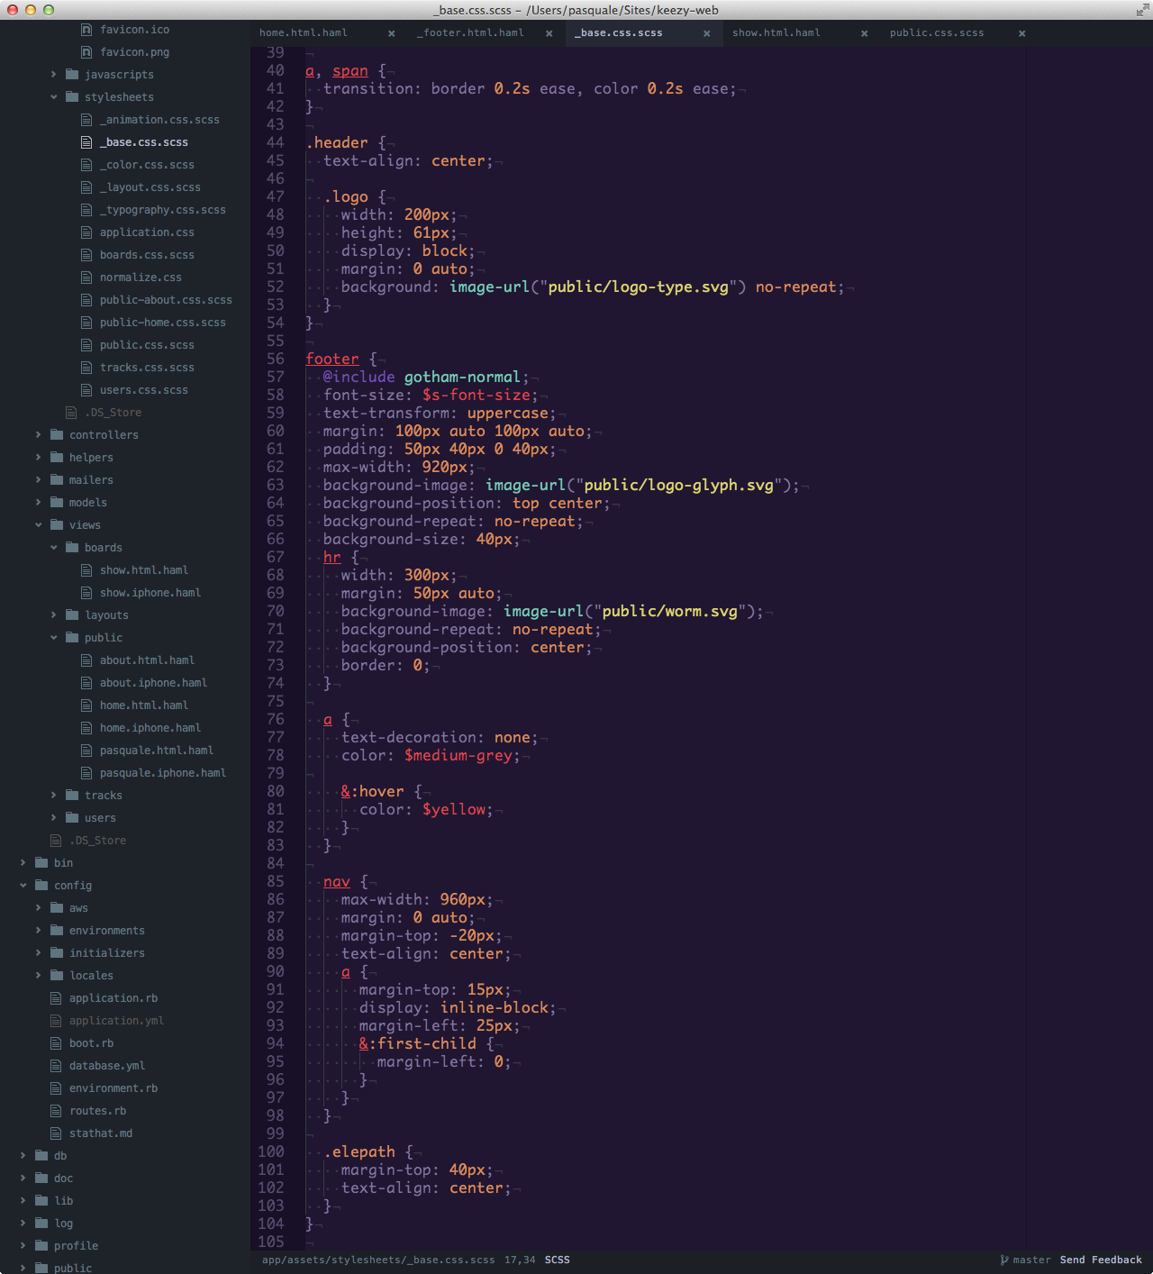Click the master branch label
This screenshot has width=1153, height=1274.
pyautogui.click(x=1031, y=1260)
